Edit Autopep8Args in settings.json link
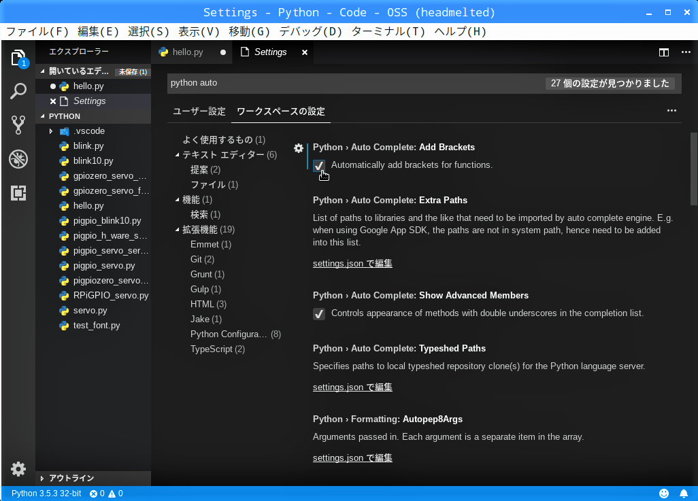 (x=352, y=458)
